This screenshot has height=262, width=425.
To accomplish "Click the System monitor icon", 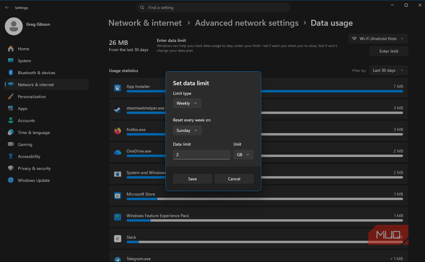I will coord(11,60).
